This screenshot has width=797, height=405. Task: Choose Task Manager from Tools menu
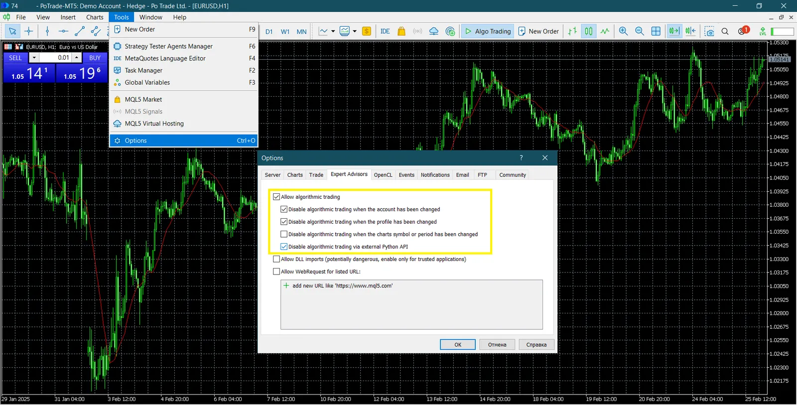coord(143,70)
